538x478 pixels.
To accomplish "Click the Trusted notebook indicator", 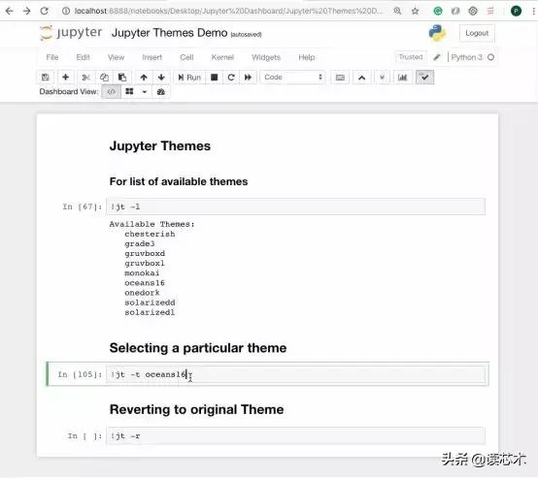I will 411,57.
